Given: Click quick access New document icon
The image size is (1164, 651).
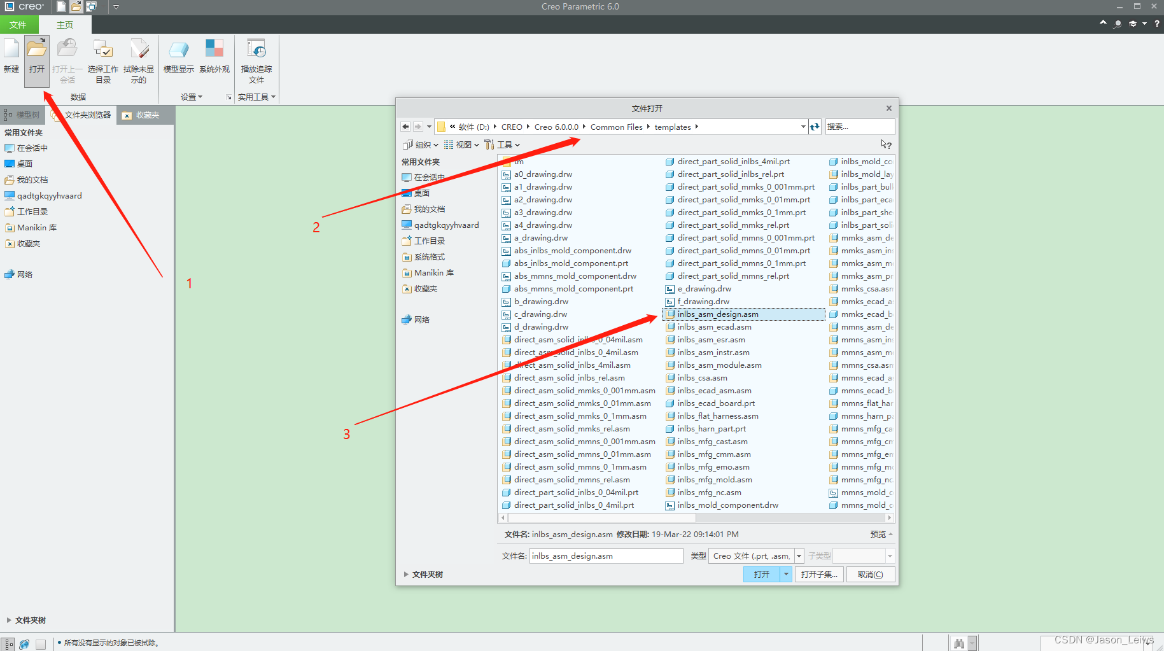Looking at the screenshot, I should tap(62, 6).
